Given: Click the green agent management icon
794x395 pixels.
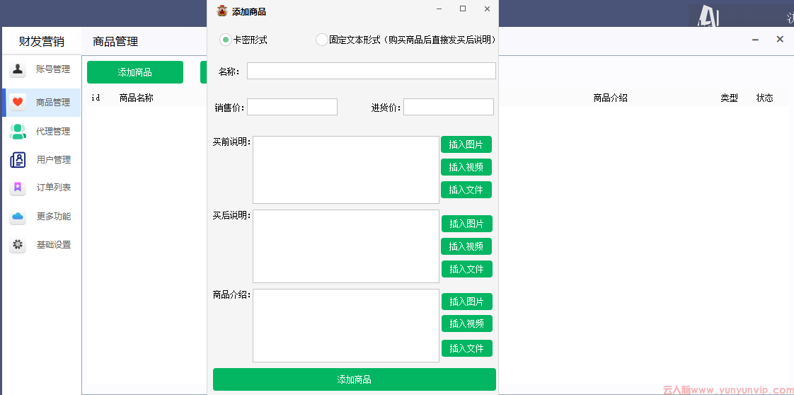Looking at the screenshot, I should (x=18, y=132).
